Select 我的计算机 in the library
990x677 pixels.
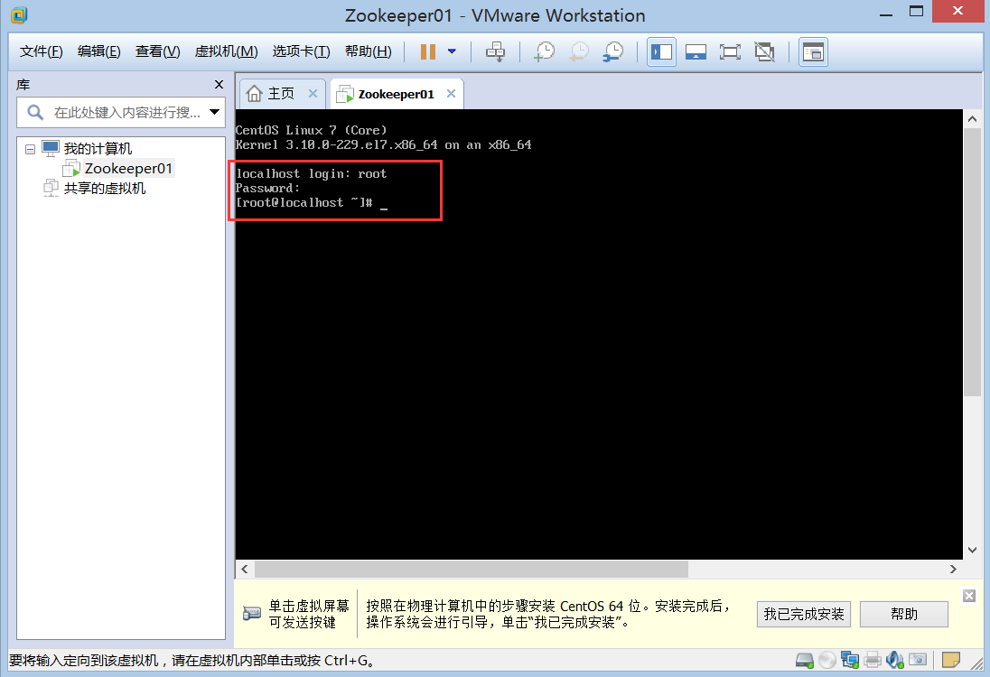[x=98, y=149]
